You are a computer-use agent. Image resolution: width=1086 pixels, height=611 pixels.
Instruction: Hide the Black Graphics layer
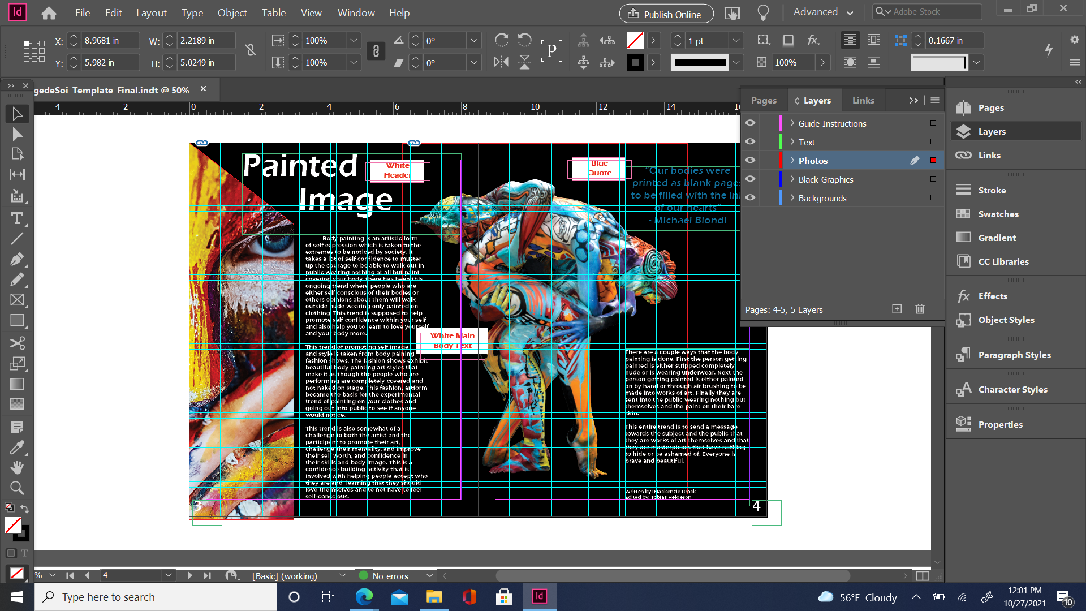pyautogui.click(x=750, y=179)
